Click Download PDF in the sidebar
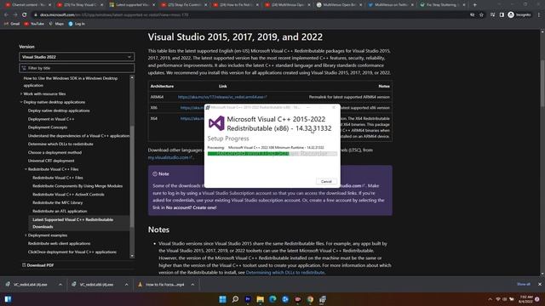The height and width of the screenshot is (306, 545). pyautogui.click(x=37, y=265)
